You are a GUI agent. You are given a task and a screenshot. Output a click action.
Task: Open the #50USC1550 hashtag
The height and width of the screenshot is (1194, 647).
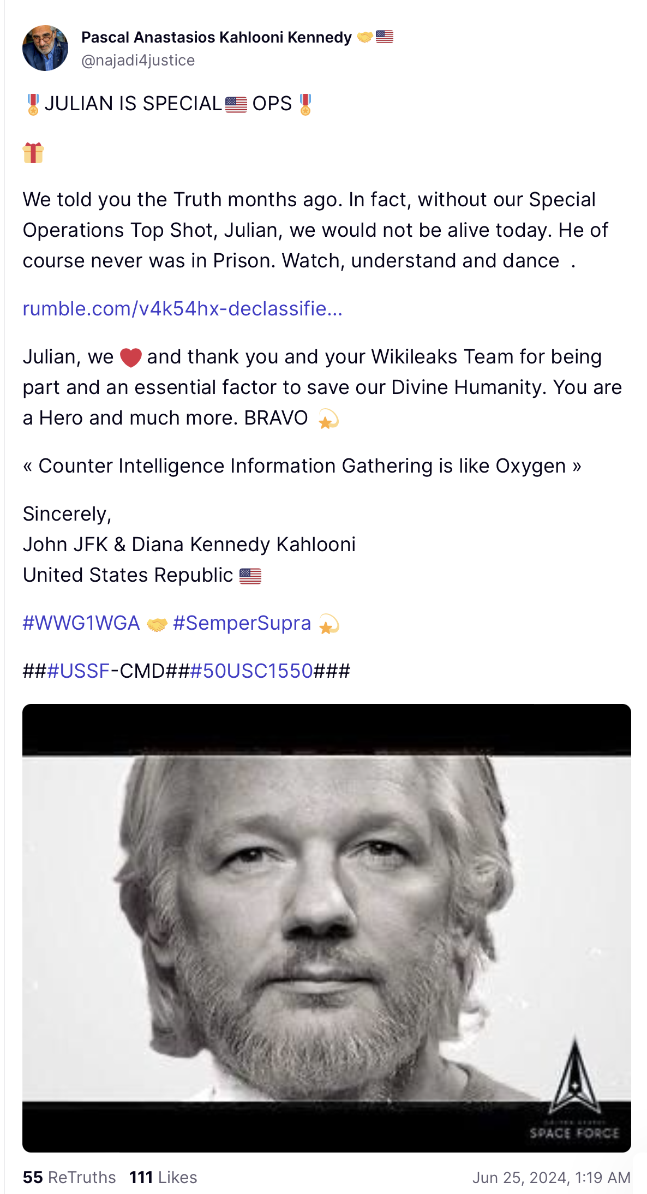coord(251,671)
